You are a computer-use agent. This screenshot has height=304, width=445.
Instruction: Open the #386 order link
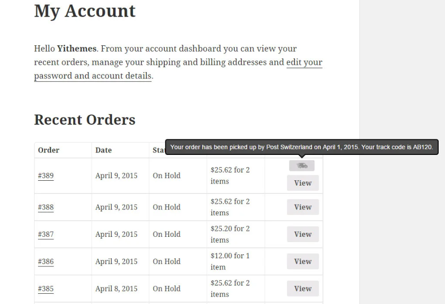46,262
